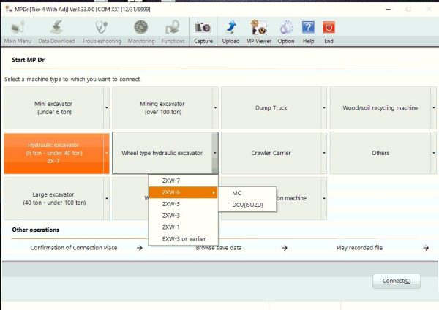This screenshot has width=439, height=310.
Task: Click the Upload arrow icon
Action: (x=230, y=28)
